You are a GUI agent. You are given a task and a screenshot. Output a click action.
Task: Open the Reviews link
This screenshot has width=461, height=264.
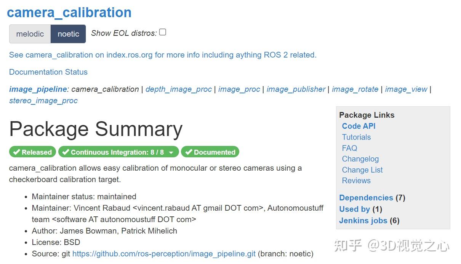[x=356, y=181]
